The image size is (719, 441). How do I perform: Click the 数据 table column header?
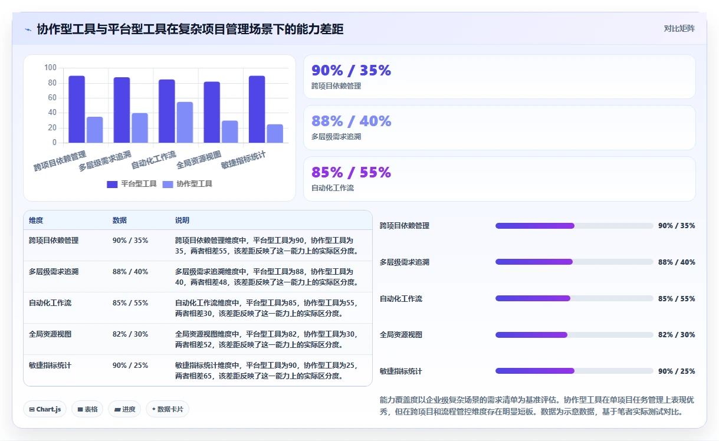click(x=120, y=220)
